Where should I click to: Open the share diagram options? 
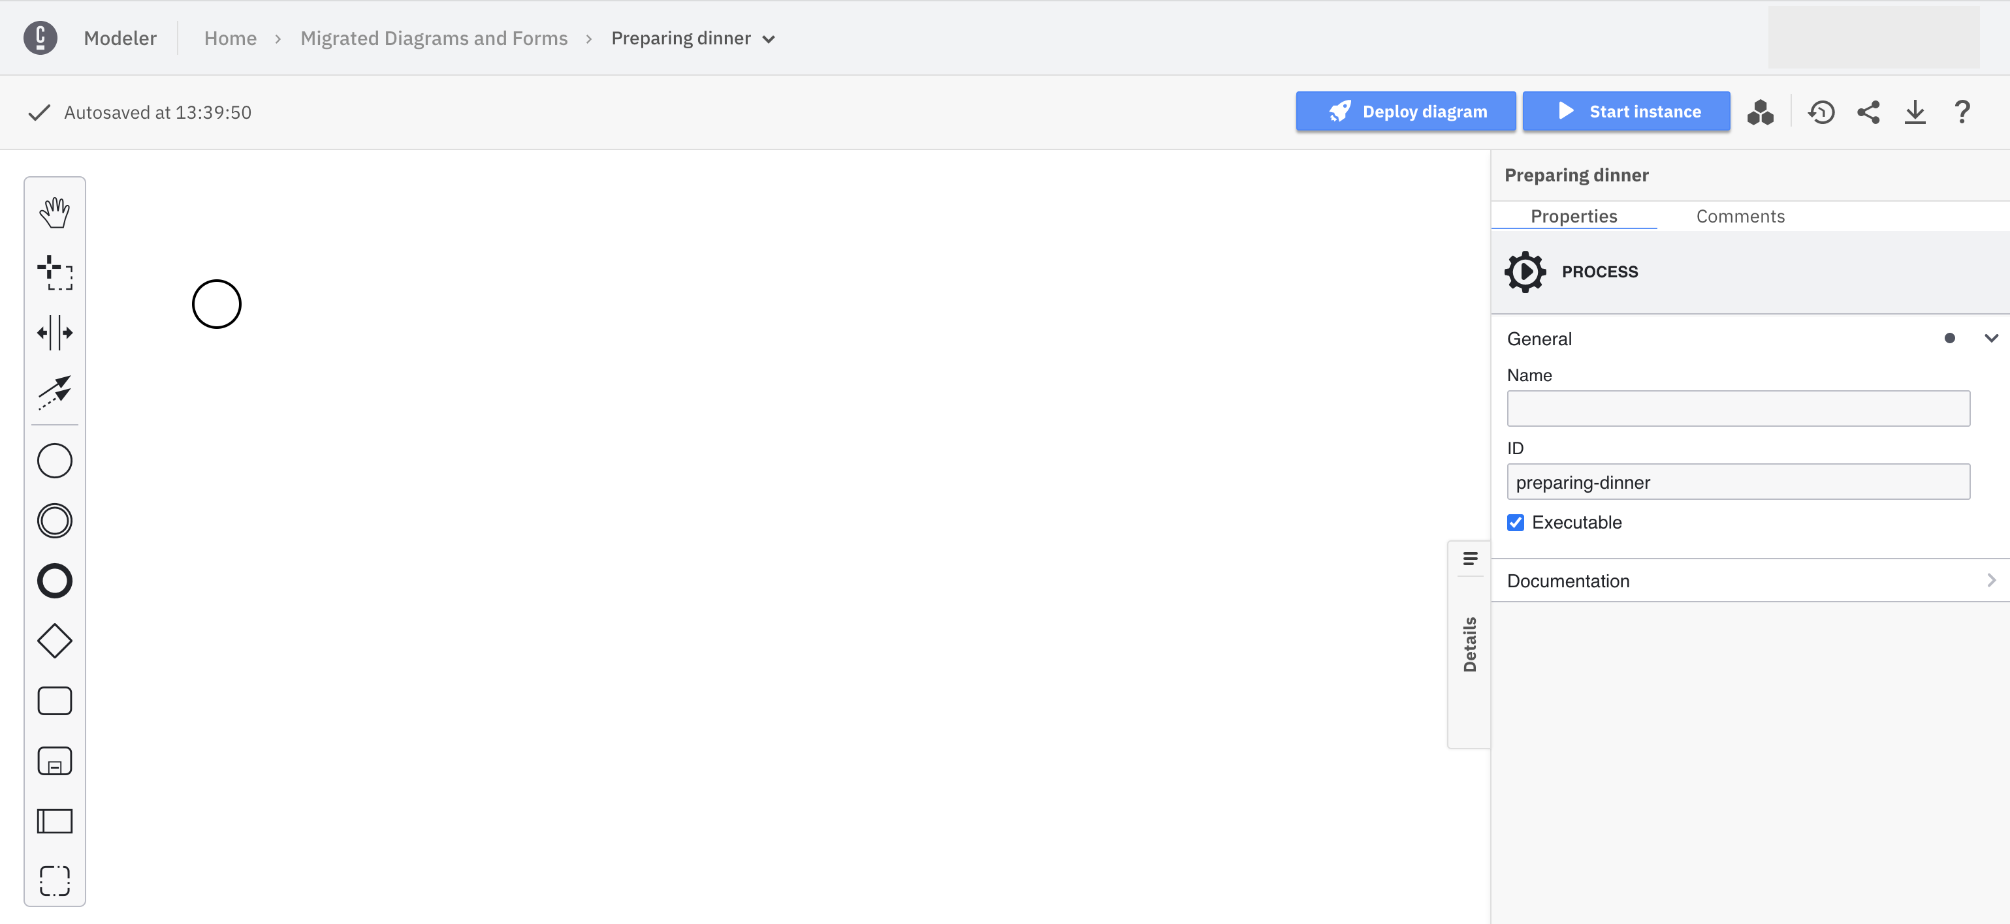tap(1868, 113)
